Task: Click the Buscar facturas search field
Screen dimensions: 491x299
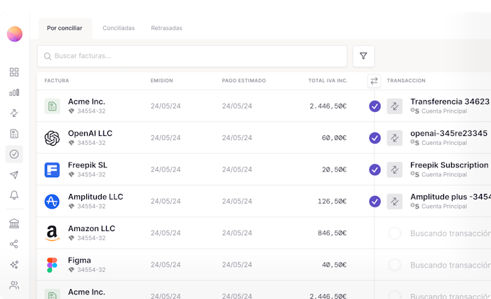Action: pos(192,56)
